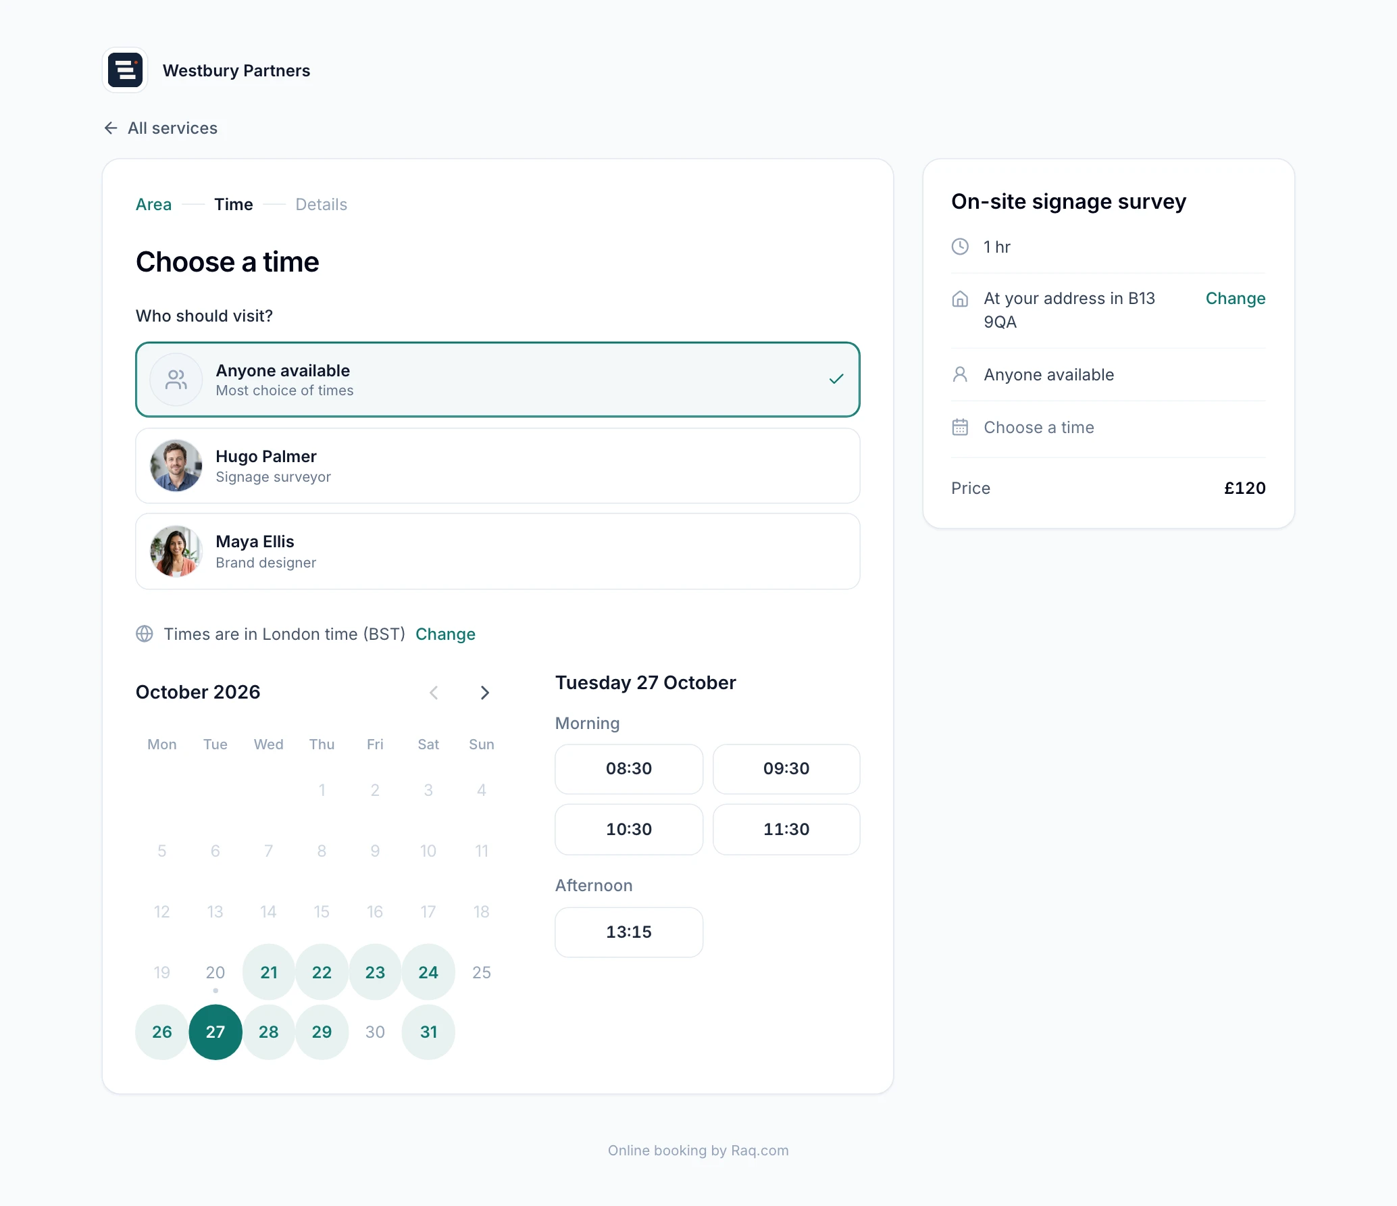Click the calendar icon beside Choose a time
The width and height of the screenshot is (1397, 1206).
[960, 427]
